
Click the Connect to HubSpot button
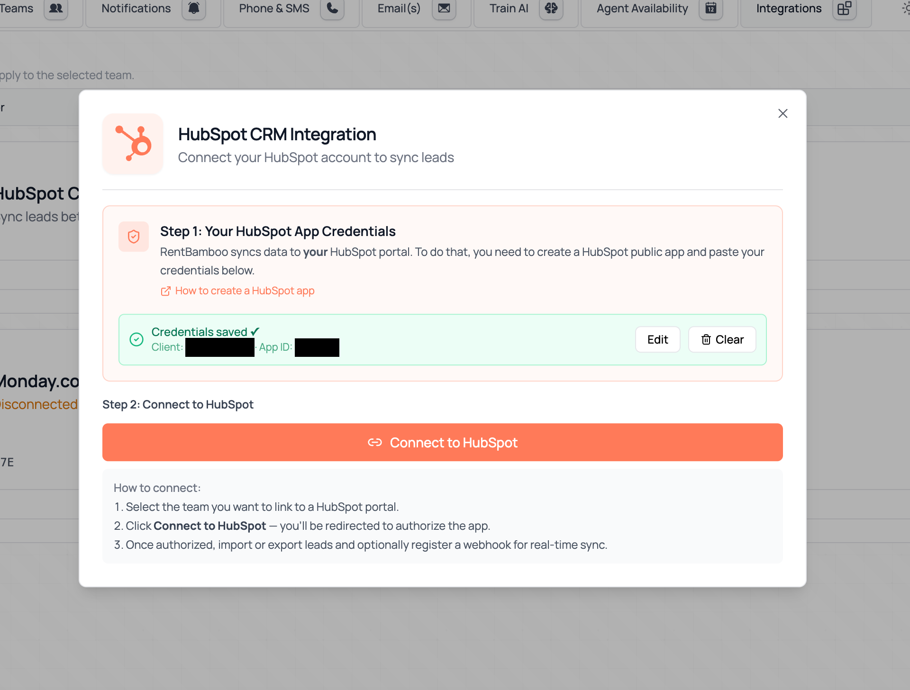point(443,442)
